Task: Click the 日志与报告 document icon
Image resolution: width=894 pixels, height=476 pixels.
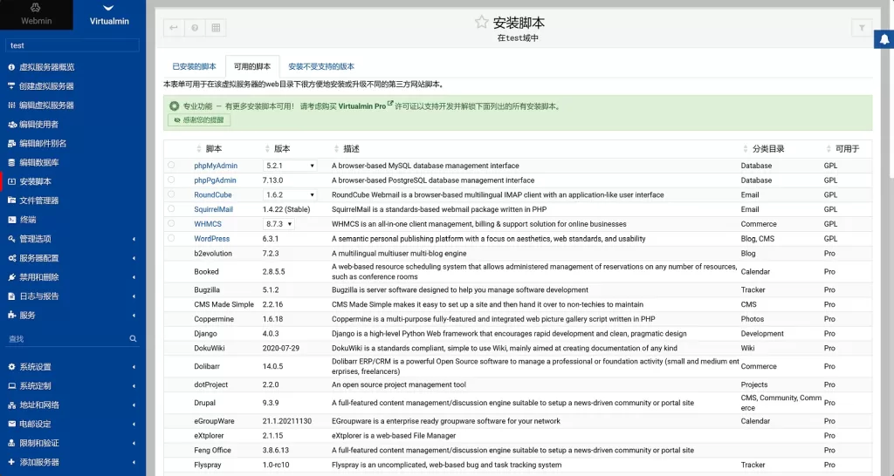Action: [11, 296]
